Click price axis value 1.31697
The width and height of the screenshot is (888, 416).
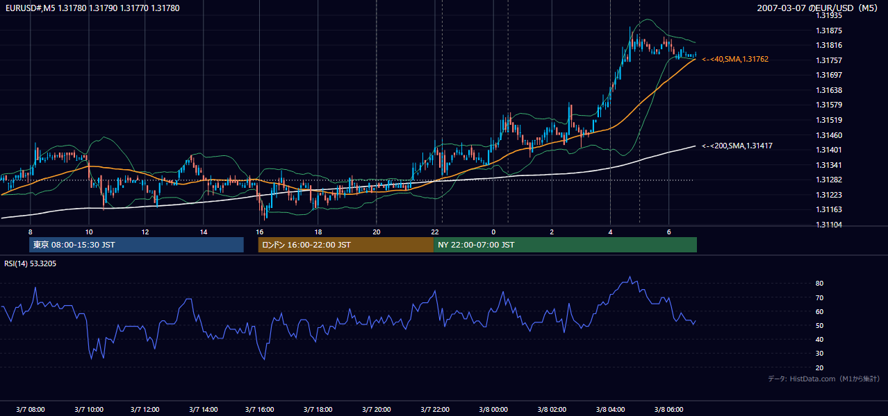(x=830, y=75)
